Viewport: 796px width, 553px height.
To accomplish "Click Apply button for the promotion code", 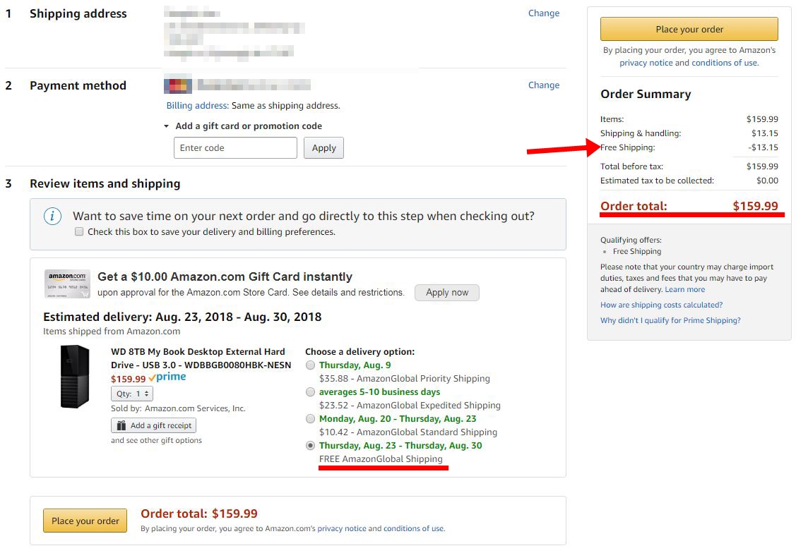I will pos(324,148).
